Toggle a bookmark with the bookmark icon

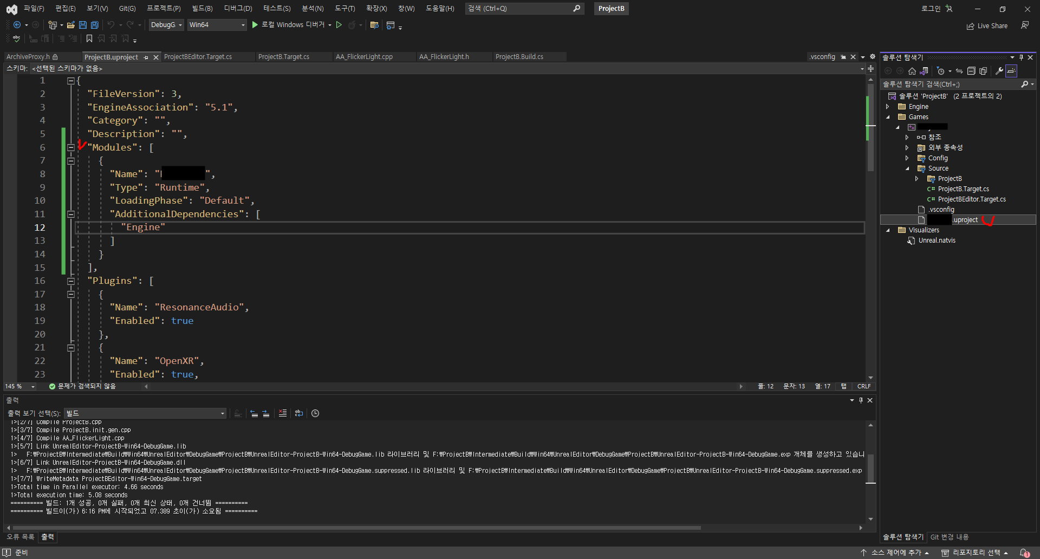(89, 38)
